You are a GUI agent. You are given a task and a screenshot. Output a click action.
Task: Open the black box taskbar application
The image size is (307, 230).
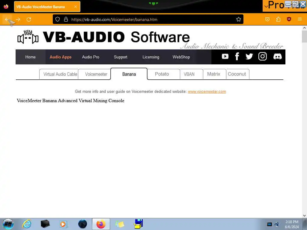(x=45, y=224)
